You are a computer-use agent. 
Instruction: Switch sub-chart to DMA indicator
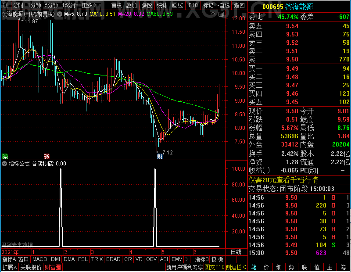pos(69,259)
